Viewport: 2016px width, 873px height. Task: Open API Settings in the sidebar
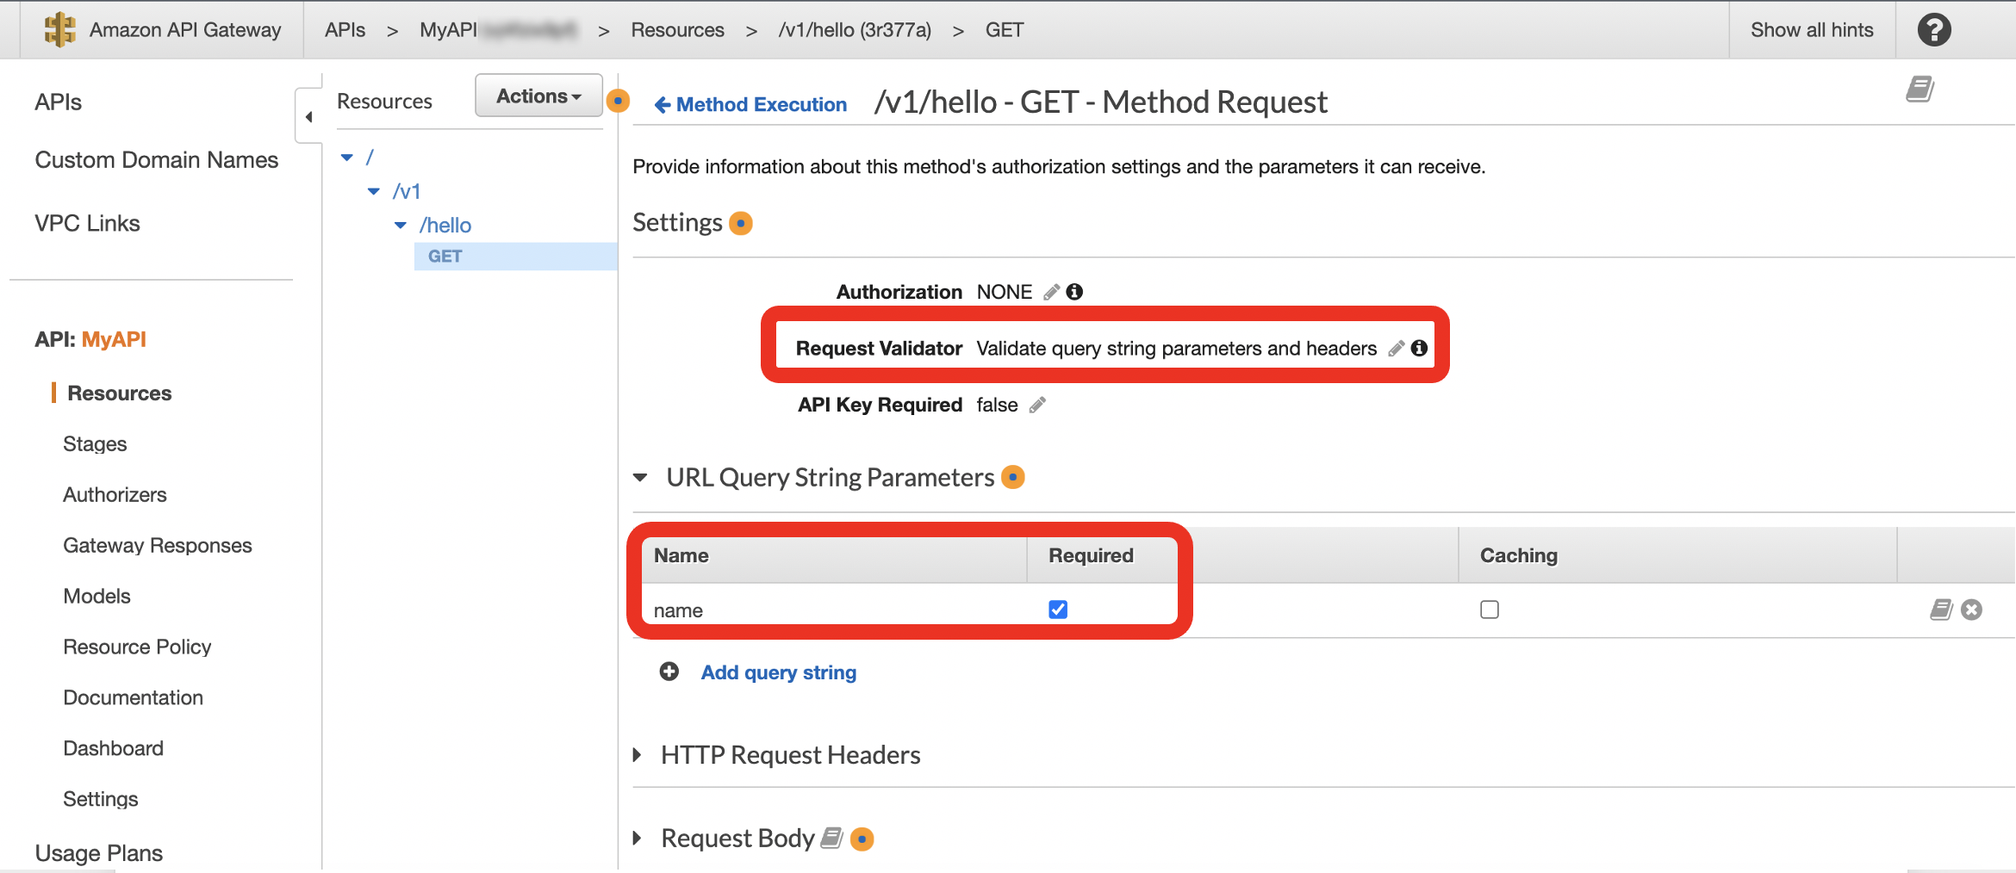tap(101, 800)
